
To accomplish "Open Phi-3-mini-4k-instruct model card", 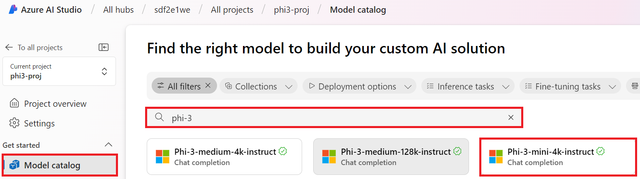I will (x=558, y=156).
